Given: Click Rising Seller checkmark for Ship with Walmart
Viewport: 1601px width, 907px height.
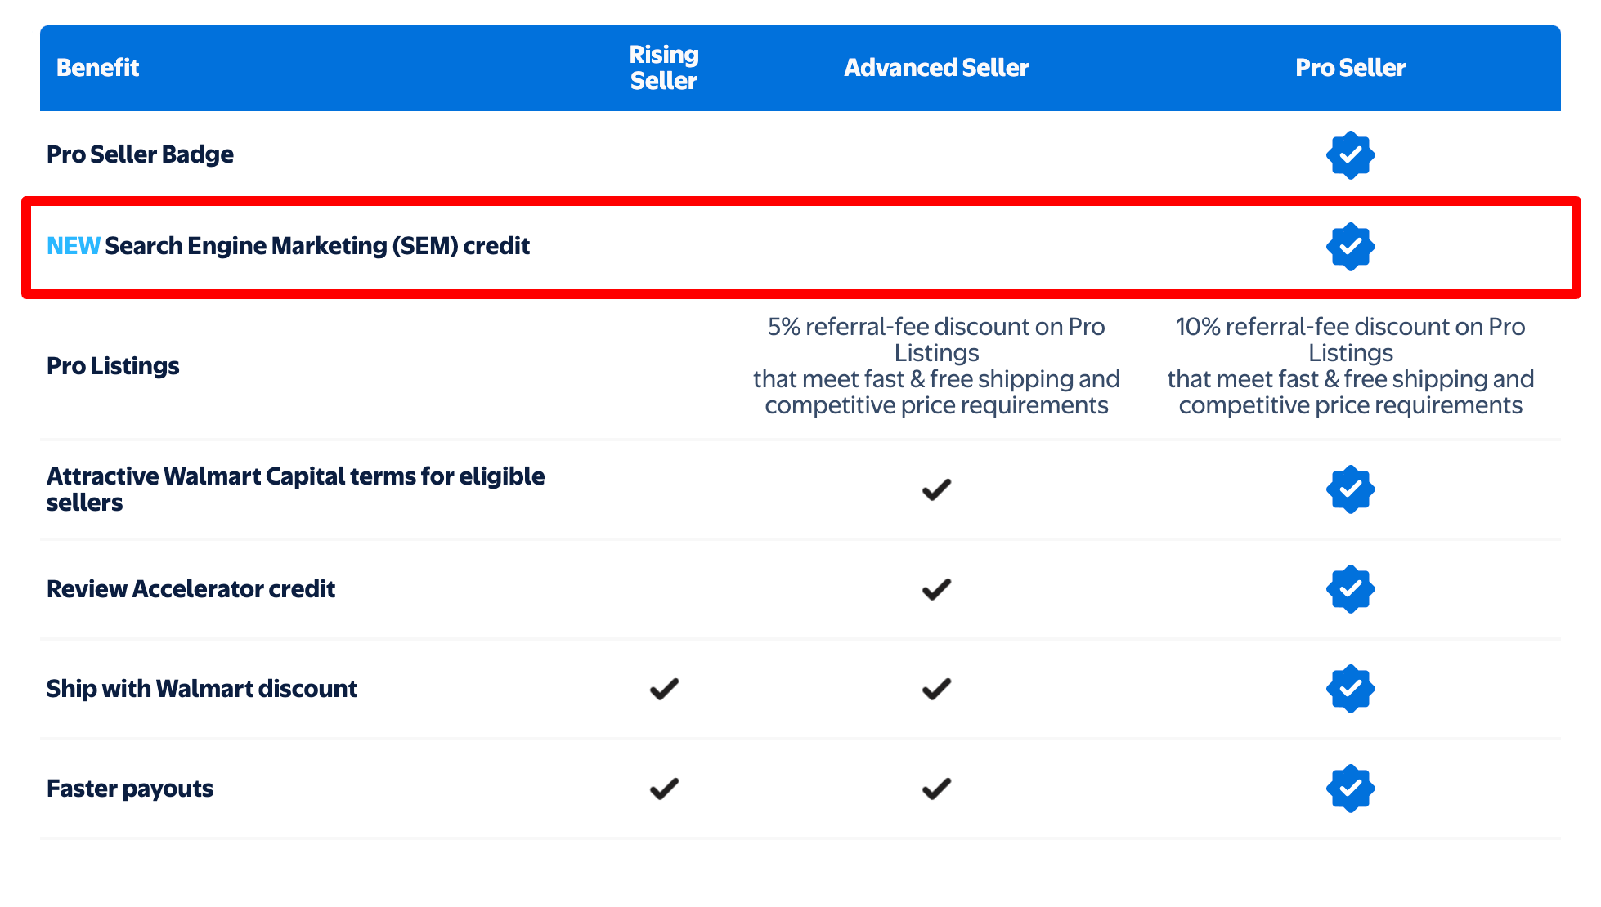Looking at the screenshot, I should point(664,689).
